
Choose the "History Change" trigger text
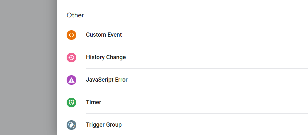click(106, 57)
